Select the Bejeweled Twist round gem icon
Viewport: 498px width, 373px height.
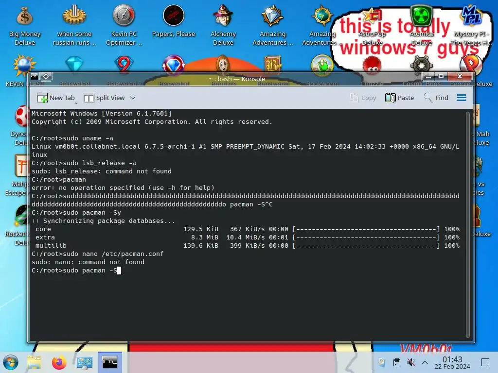[174, 65]
